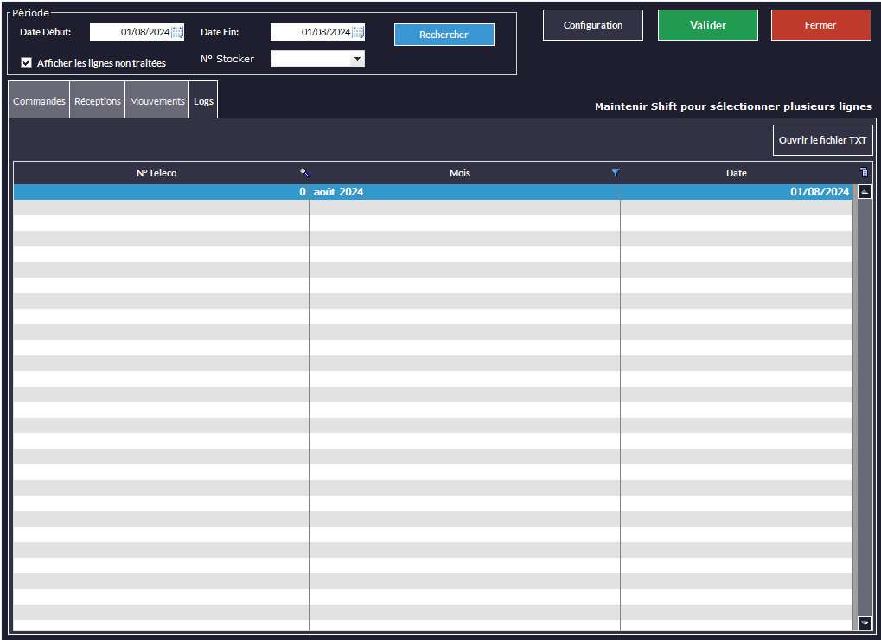Open the Date Fin calendar picker
881x640 pixels.
click(358, 32)
